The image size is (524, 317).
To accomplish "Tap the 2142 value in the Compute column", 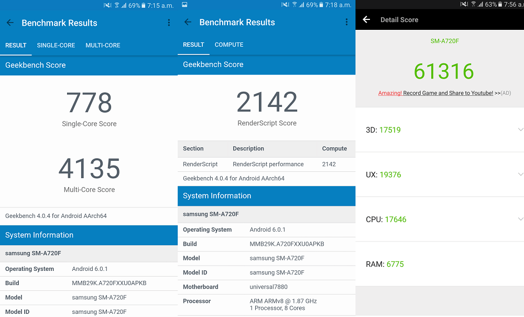I will point(329,165).
